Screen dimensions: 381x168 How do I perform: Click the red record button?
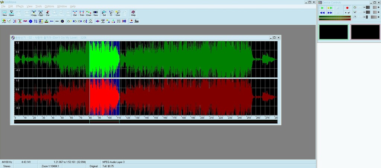coord(347,8)
